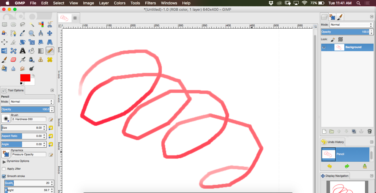Toggle Angle dynamics link icon

[x=51, y=144]
